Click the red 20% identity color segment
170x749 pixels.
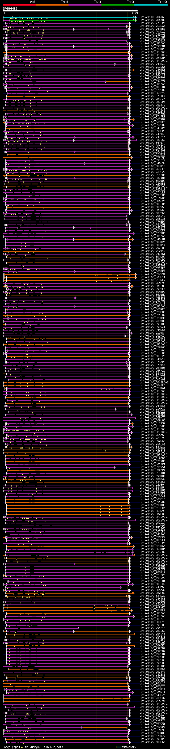[19, 5]
